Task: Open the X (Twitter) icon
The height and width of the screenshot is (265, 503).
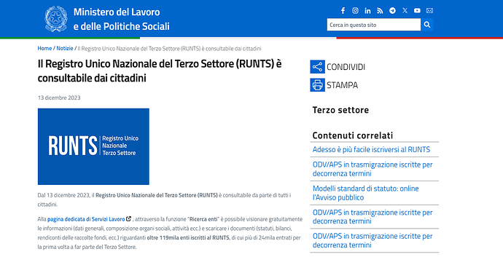Action: point(405,11)
